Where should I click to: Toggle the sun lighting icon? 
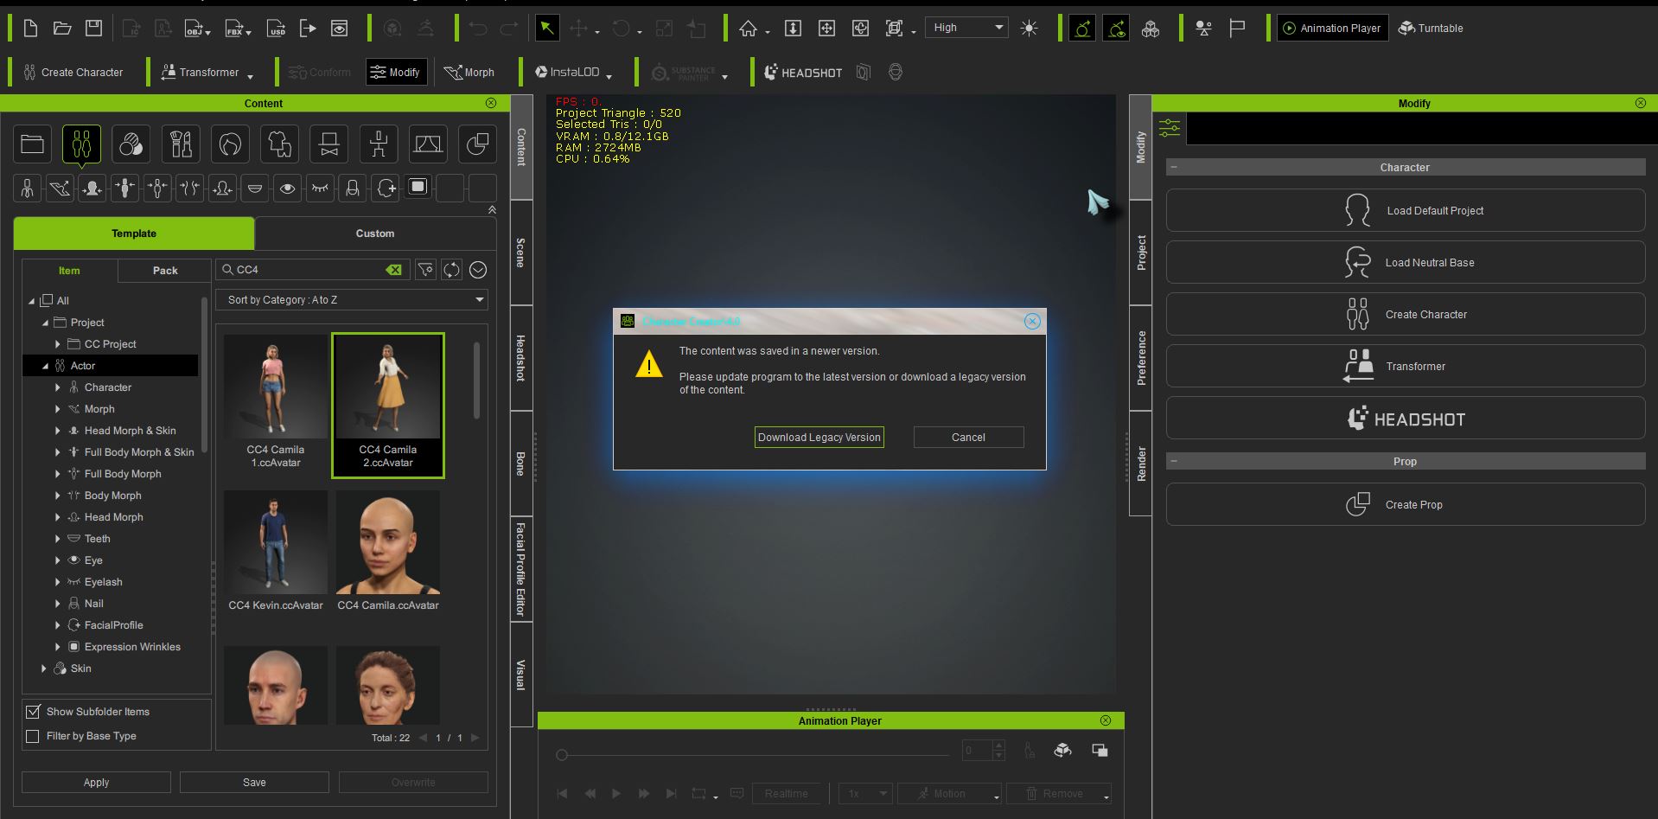[x=1029, y=29]
